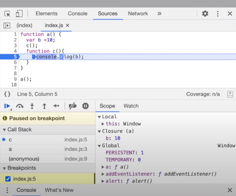Viewport: 236px width, 196px height.
Task: Click line number 5 breakpoint marker
Action: [15, 57]
